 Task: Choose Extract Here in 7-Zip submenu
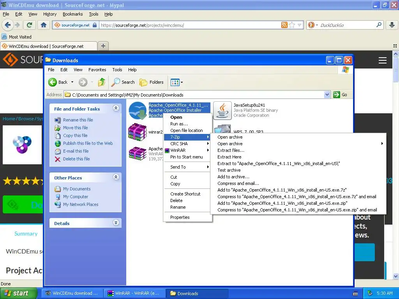pyautogui.click(x=298, y=157)
